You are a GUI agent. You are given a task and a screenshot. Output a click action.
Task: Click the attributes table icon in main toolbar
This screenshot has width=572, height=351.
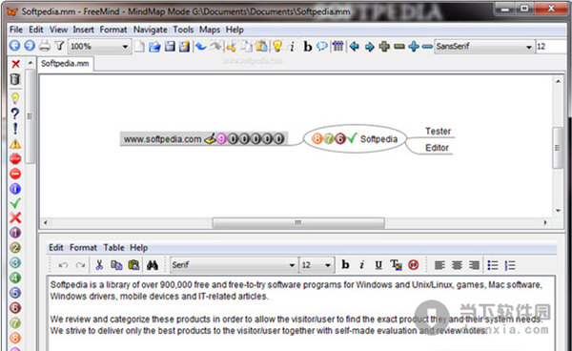337,47
